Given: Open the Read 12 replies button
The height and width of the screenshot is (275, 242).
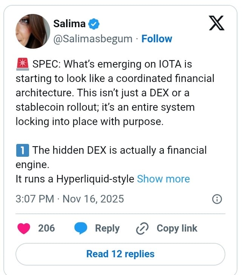Looking at the screenshot, I should click(120, 254).
